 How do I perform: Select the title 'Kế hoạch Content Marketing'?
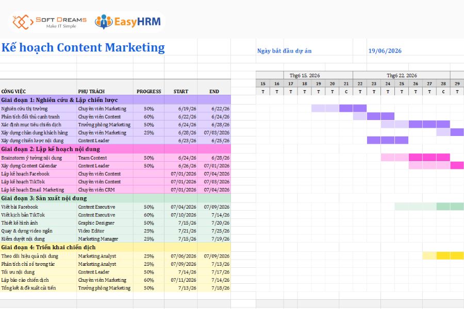[x=83, y=47]
